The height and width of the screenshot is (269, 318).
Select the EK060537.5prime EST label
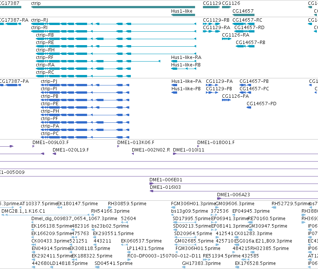tap(141, 241)
